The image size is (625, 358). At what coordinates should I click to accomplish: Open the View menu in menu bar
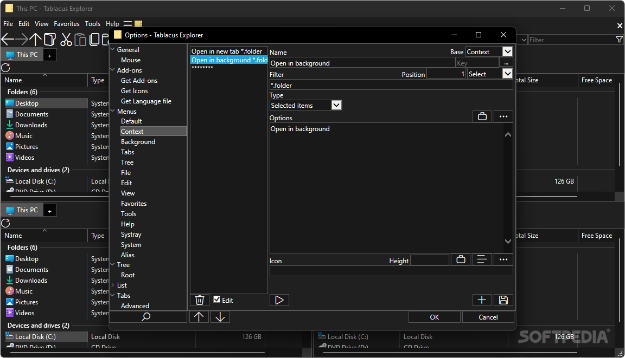(41, 24)
